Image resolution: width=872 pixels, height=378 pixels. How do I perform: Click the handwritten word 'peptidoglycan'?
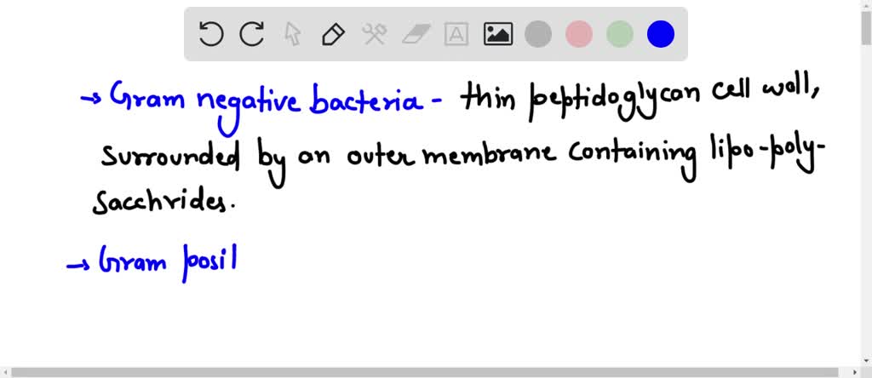(616, 100)
